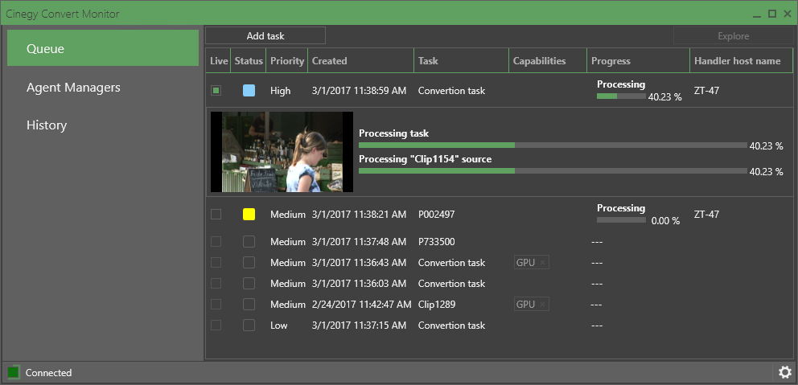Click the Add task button
The image size is (798, 385).
tap(265, 35)
